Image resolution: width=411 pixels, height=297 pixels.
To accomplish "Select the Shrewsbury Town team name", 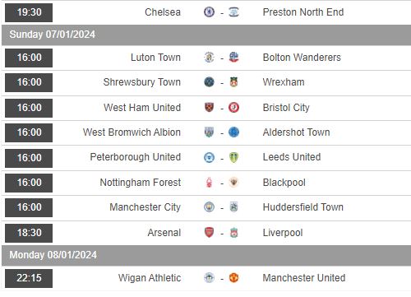I will pos(142,82).
